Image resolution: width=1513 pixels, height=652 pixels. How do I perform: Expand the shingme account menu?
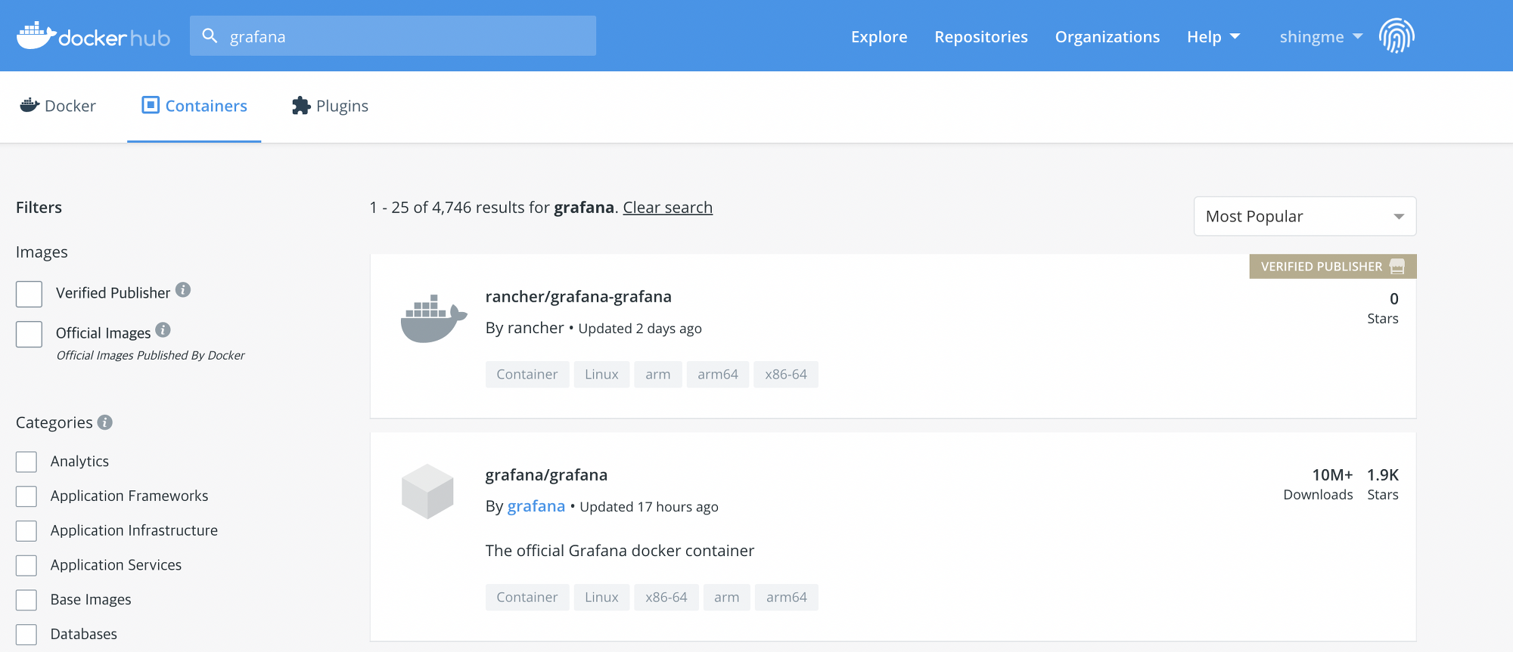pos(1321,36)
